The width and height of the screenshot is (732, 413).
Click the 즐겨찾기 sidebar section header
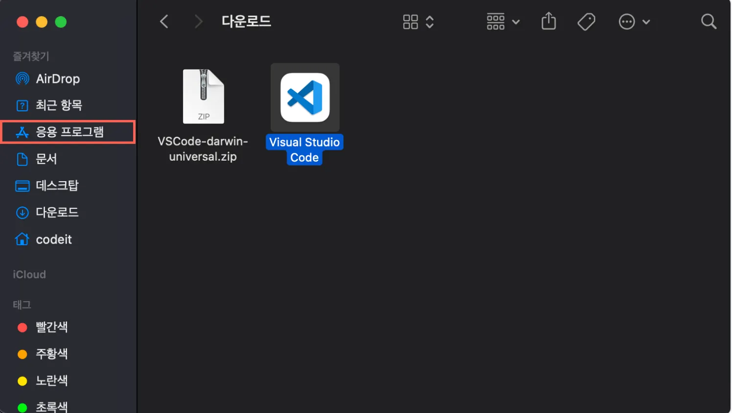(31, 57)
